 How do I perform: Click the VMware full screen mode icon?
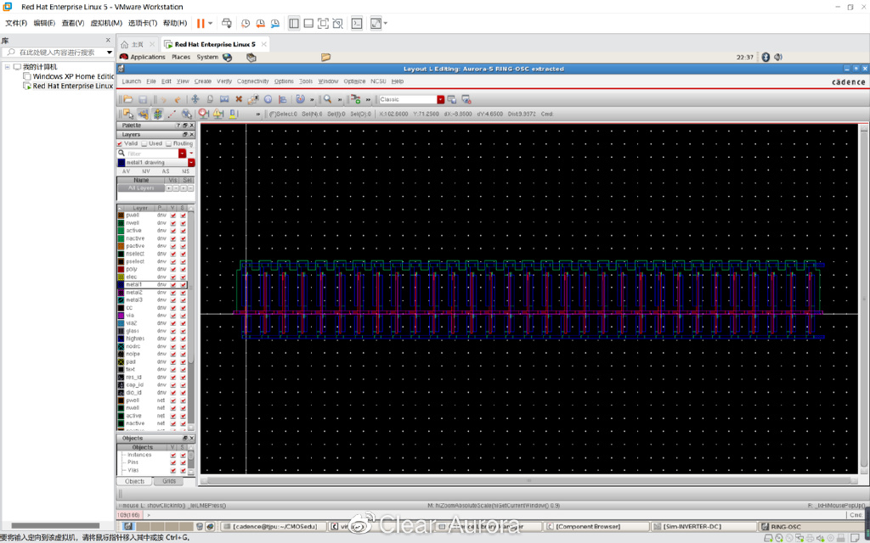tap(323, 23)
